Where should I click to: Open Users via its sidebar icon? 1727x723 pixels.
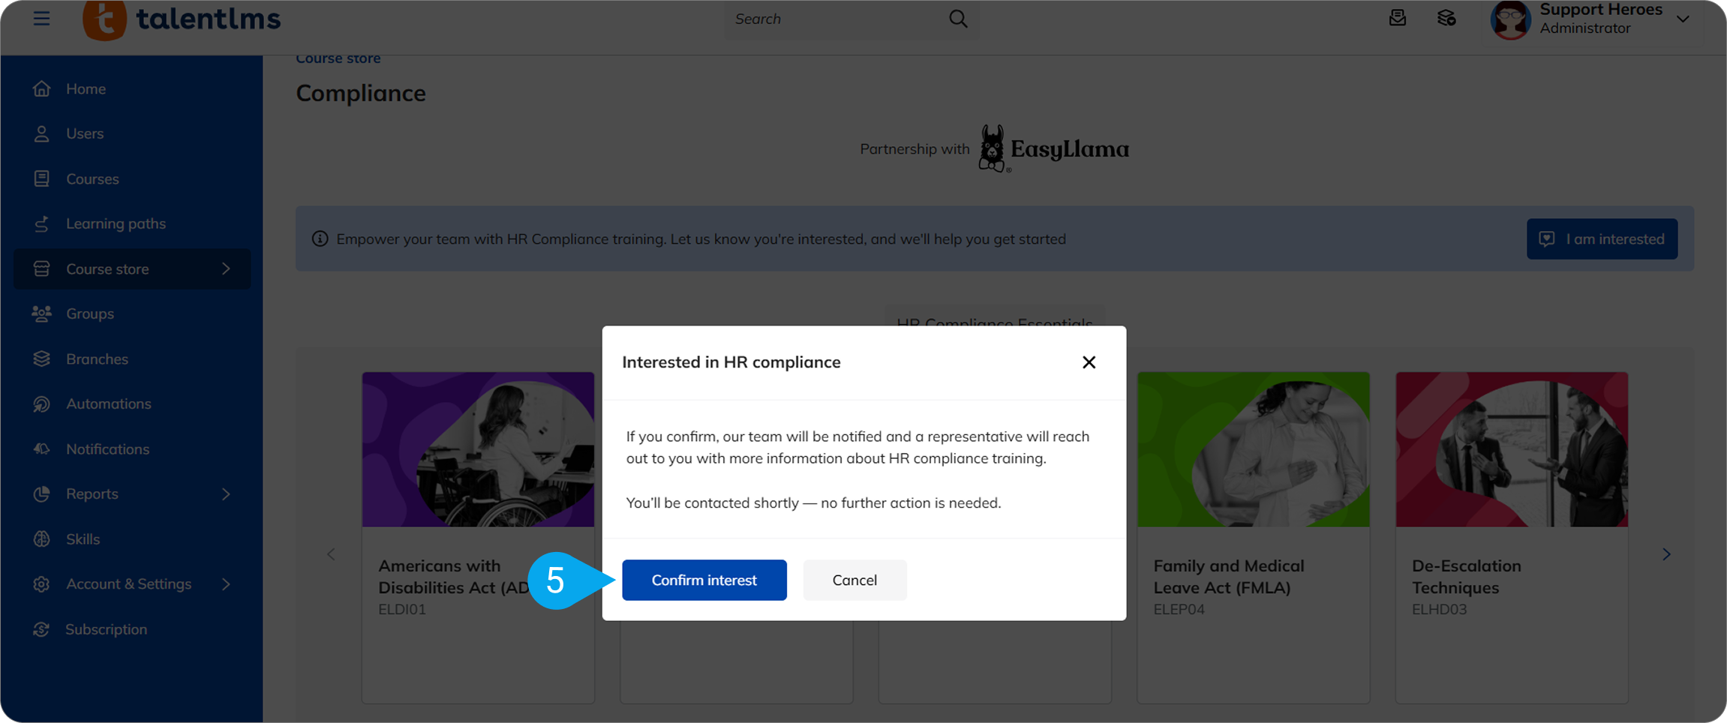42,133
